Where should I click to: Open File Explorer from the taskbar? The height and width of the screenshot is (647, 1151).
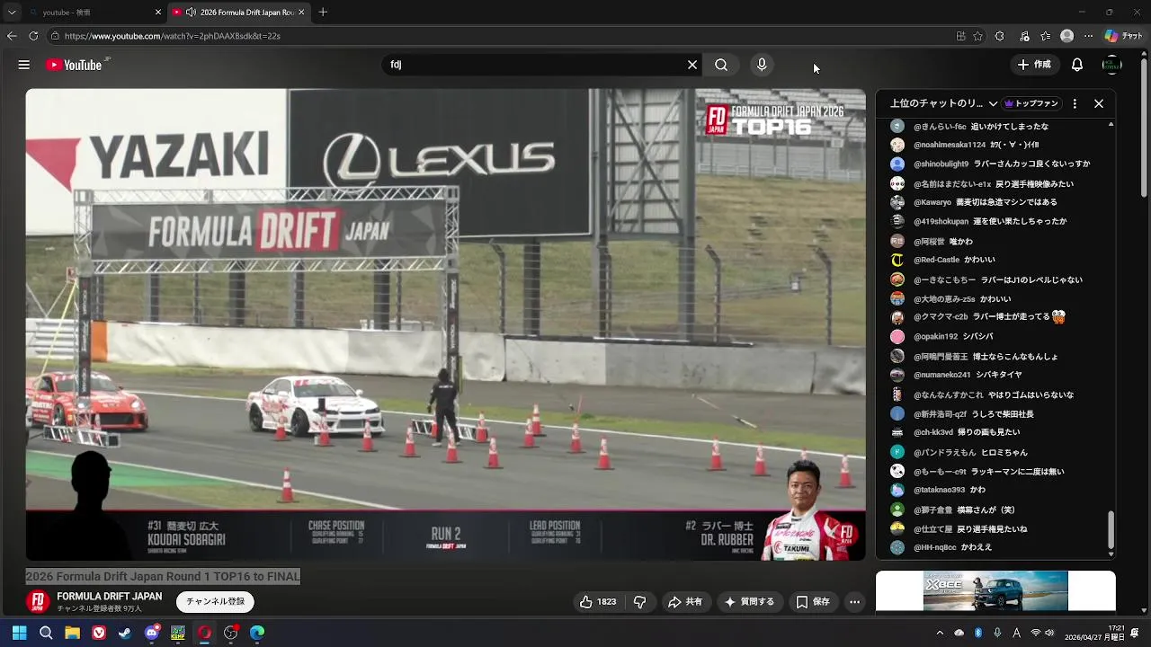72,633
